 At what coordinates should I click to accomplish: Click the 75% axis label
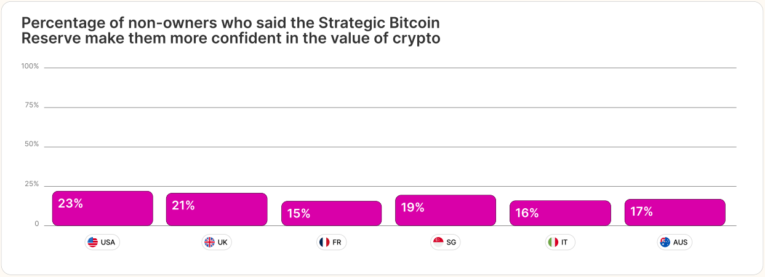click(32, 105)
